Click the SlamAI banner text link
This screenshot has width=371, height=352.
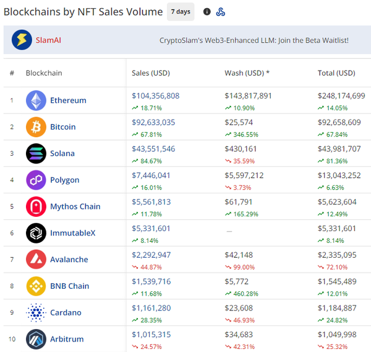49,40
